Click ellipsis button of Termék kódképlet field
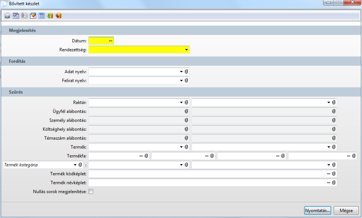Viewport: 362px width, 218px height. pos(329,174)
